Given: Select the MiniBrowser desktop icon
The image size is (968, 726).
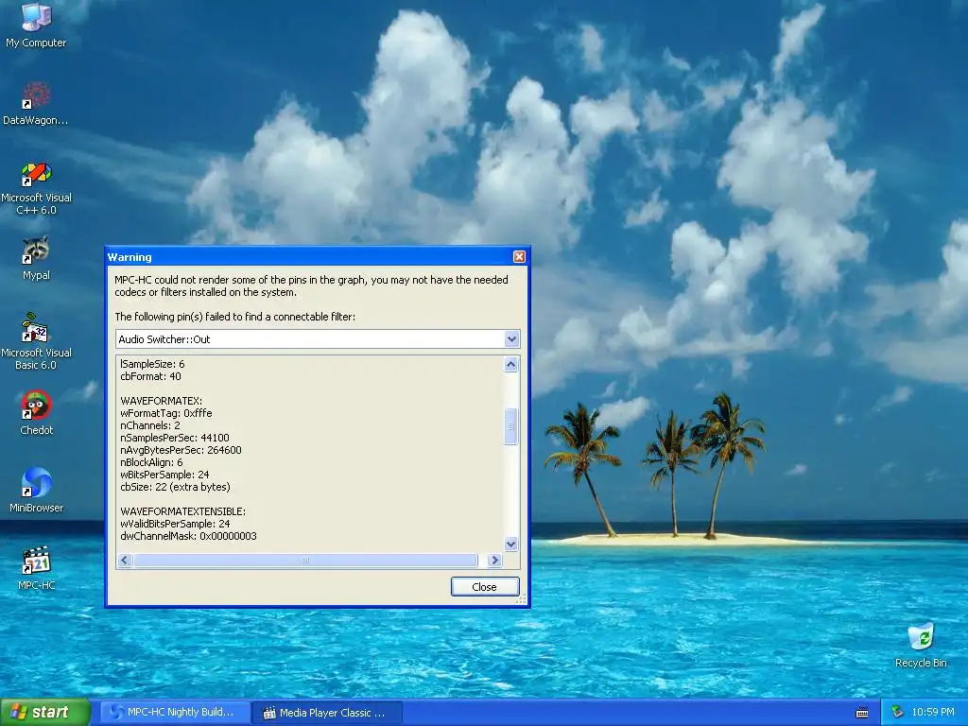Looking at the screenshot, I should [x=37, y=491].
